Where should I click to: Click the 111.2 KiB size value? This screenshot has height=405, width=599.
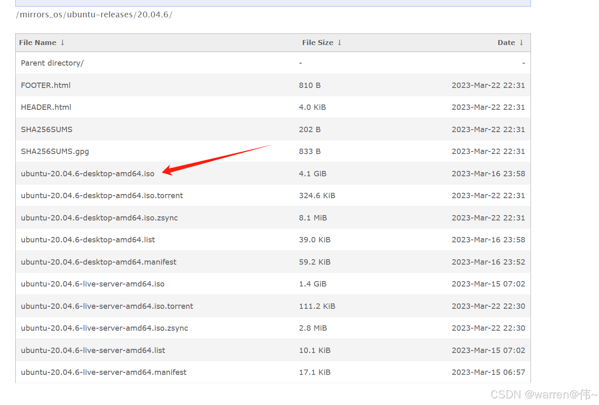tap(317, 306)
